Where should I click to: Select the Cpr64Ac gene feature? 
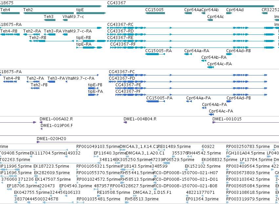point(210,20)
